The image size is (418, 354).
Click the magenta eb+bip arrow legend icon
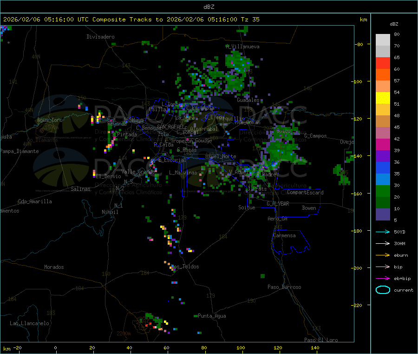pos(383,279)
